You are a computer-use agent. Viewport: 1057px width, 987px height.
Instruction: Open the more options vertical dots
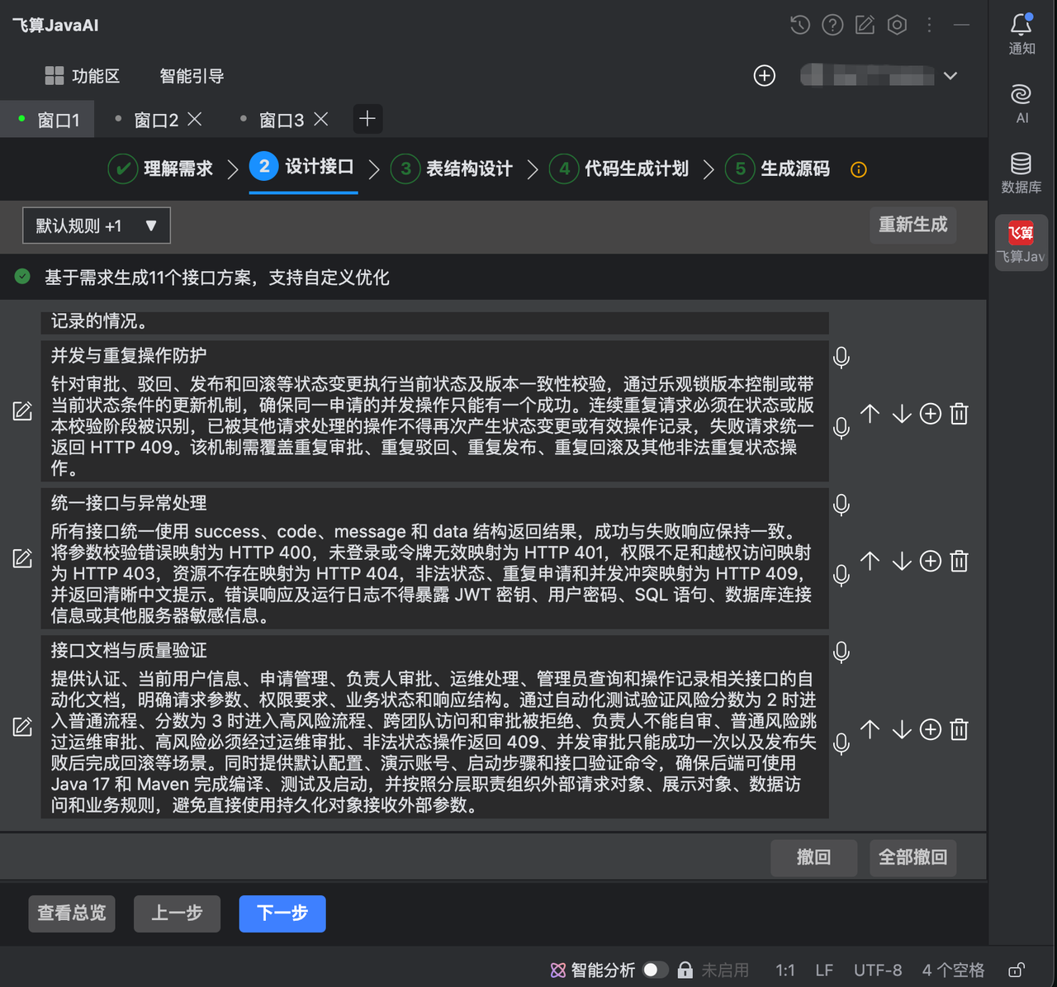929,25
